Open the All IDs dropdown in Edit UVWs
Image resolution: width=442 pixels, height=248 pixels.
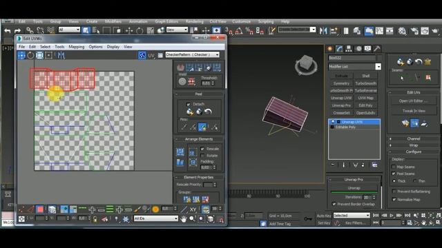click(155, 218)
